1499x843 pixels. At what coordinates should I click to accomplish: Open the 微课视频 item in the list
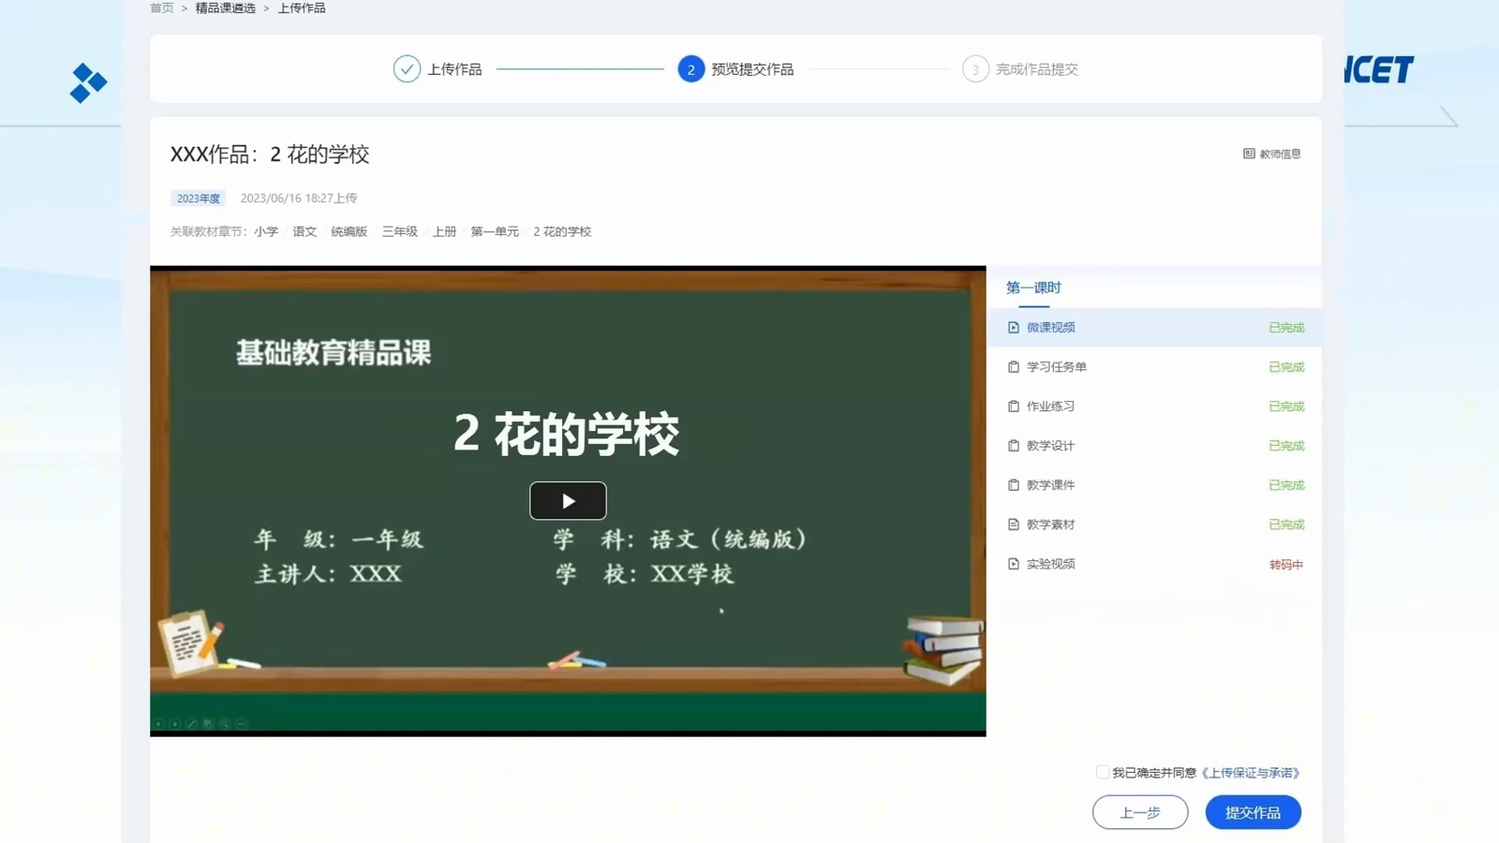coord(1154,327)
